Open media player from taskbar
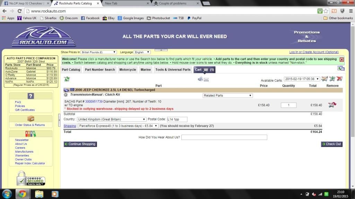355x199 pixels. [x=55, y=194]
